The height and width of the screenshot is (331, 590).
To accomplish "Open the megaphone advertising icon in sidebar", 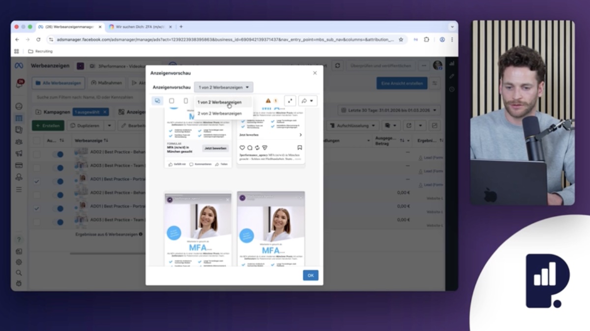I will (19, 153).
